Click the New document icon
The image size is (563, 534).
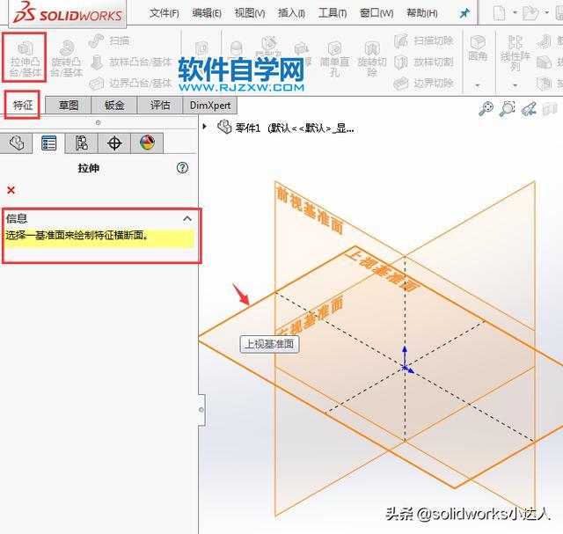click(500, 13)
